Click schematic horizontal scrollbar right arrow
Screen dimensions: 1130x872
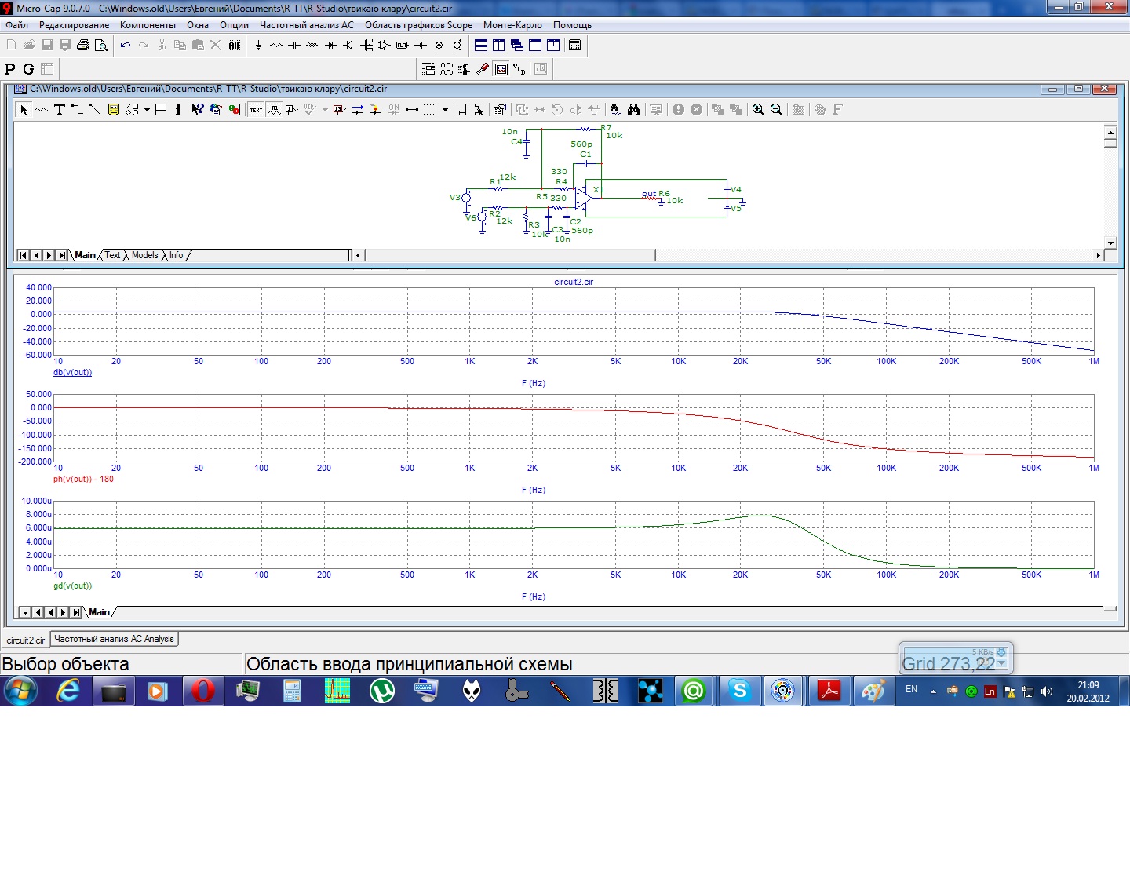[x=1099, y=255]
